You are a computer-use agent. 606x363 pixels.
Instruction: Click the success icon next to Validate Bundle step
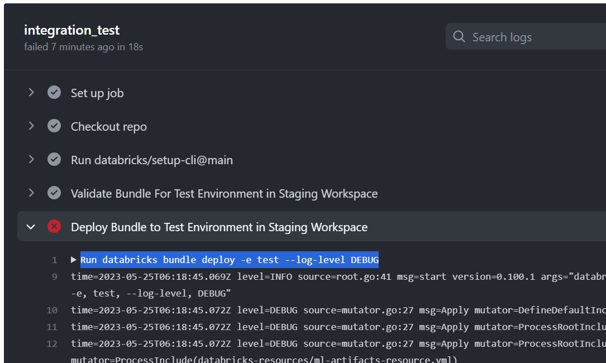(54, 193)
